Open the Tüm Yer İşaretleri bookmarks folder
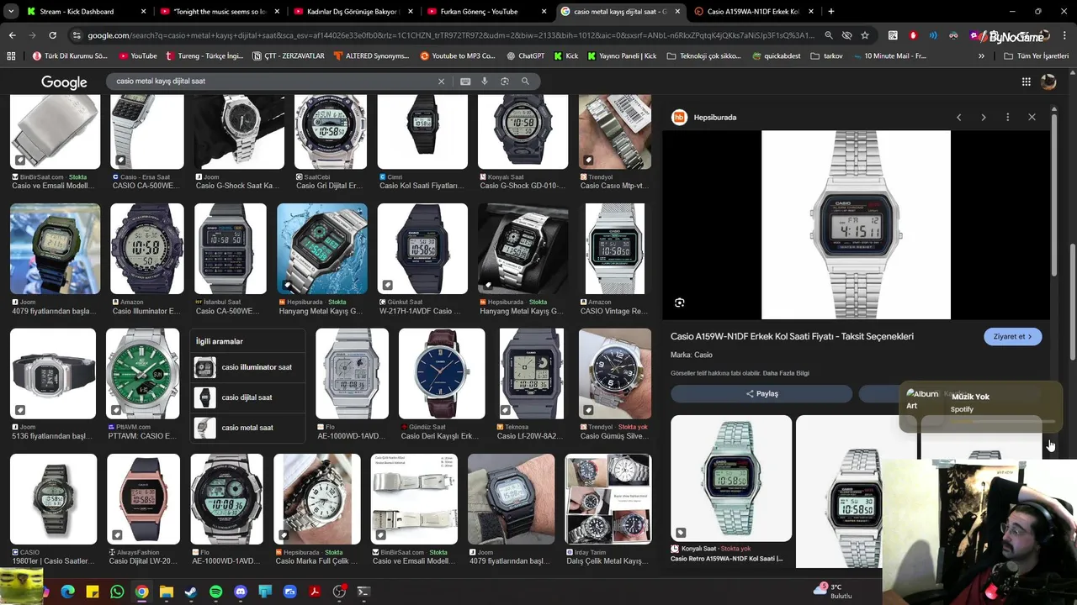The height and width of the screenshot is (605, 1077). point(1037,55)
